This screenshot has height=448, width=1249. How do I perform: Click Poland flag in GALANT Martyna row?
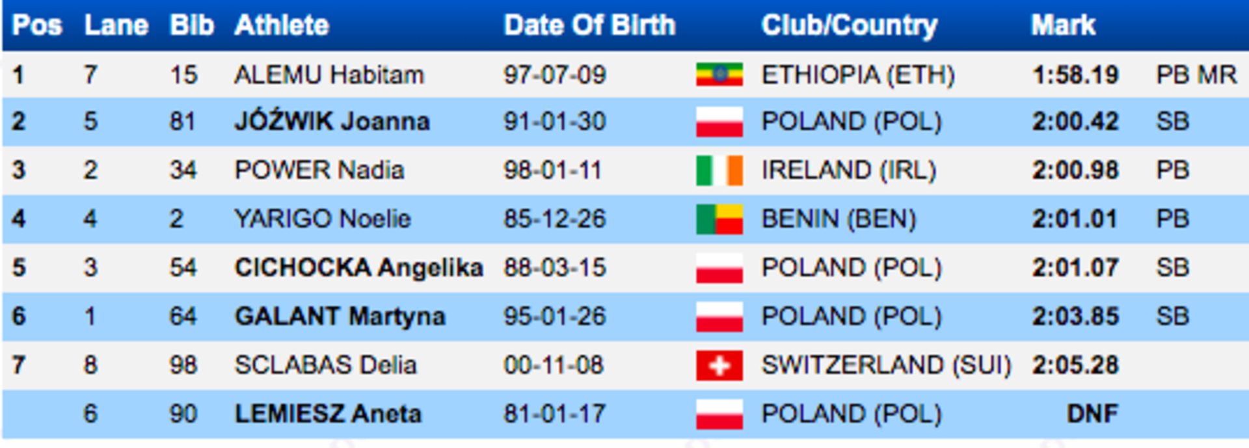[x=719, y=317]
